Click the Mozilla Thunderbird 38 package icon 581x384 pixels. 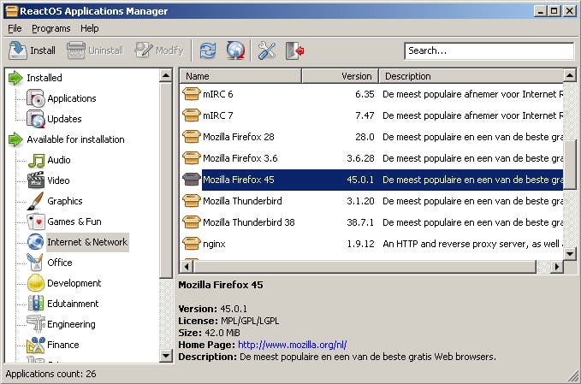[191, 222]
